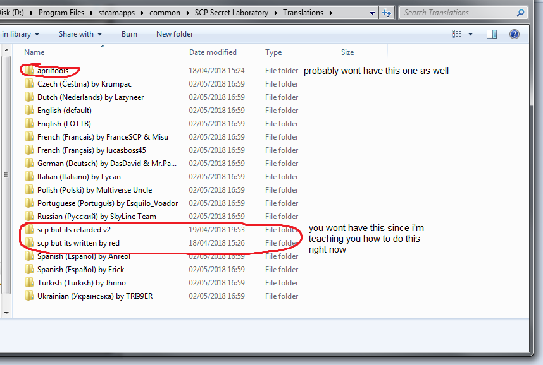This screenshot has width=543, height=365.
Task: Click the Czech row date 02/05/2018 16:59
Action: click(x=216, y=84)
